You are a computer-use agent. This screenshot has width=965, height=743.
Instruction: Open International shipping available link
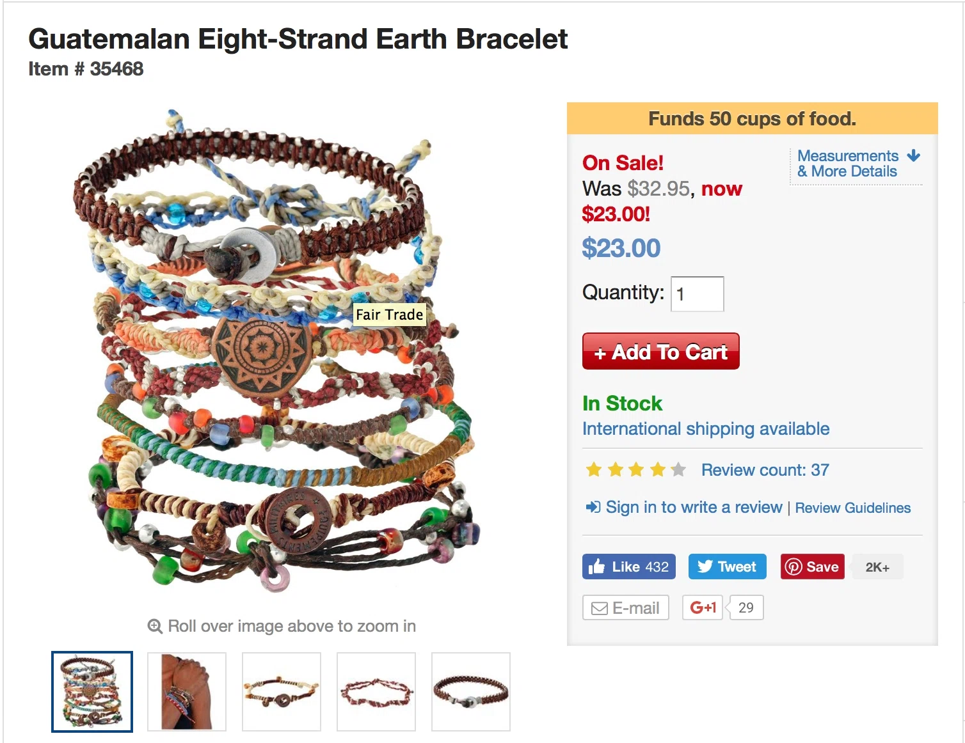(x=706, y=428)
